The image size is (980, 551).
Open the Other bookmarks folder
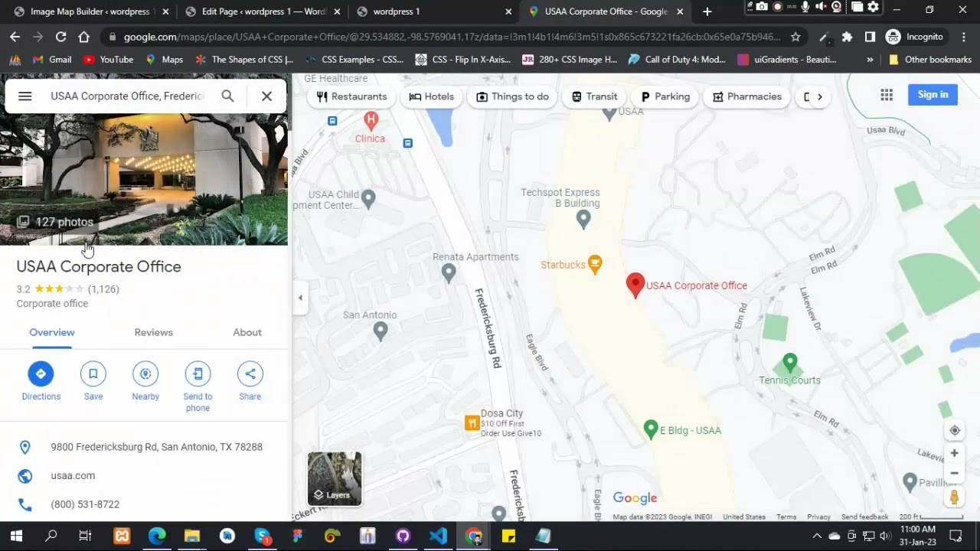click(929, 60)
